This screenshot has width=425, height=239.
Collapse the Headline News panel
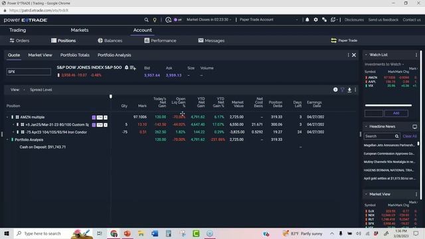[366, 127]
